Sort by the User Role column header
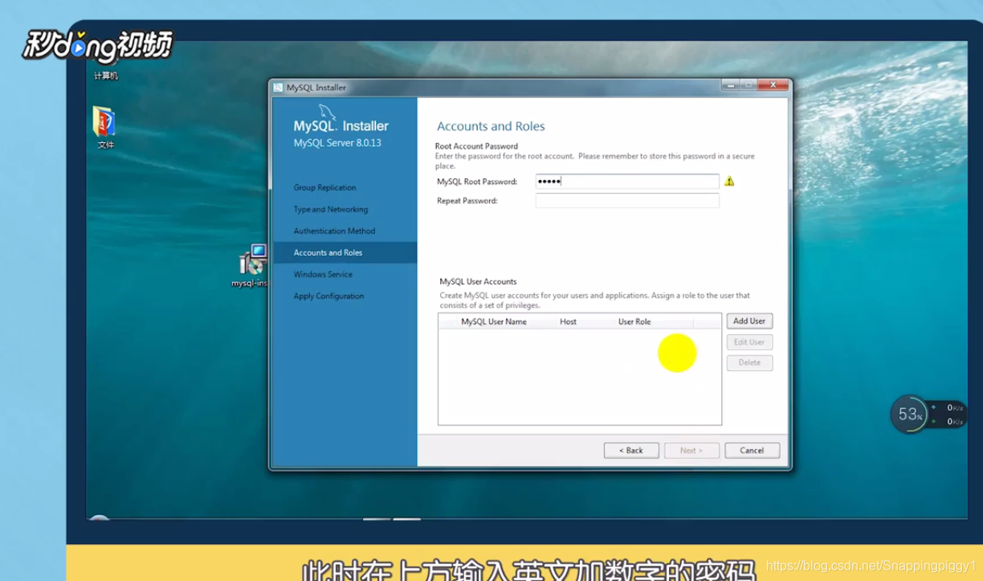983x581 pixels. pos(654,321)
